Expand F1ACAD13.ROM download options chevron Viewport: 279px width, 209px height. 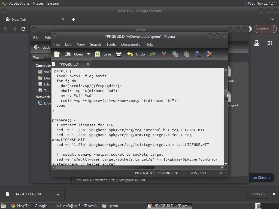click(58, 194)
